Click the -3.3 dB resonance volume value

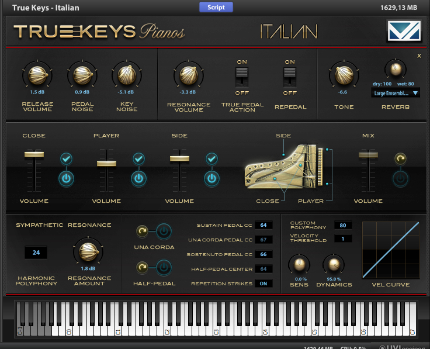(188, 92)
